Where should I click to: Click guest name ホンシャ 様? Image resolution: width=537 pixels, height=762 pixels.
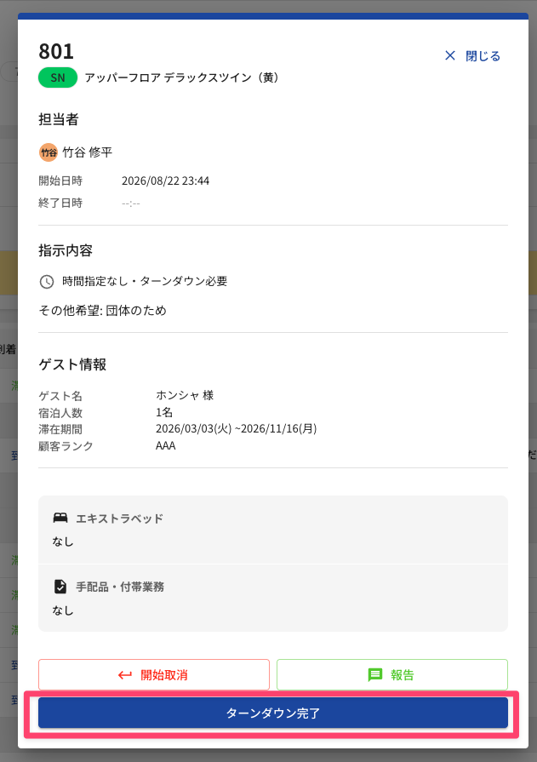[185, 395]
